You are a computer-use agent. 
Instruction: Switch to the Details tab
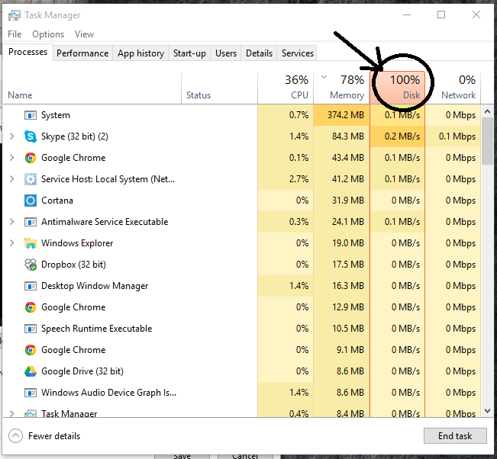click(x=259, y=53)
